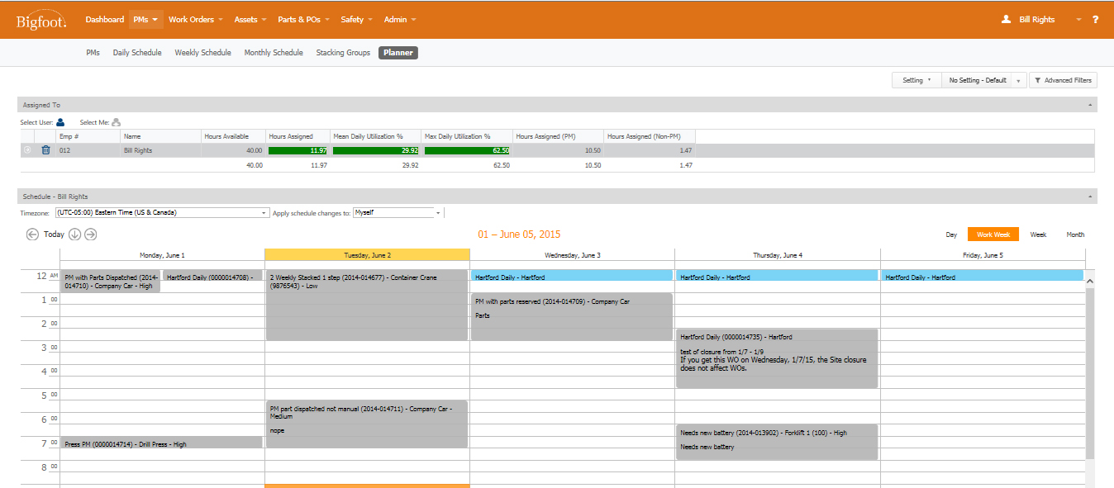The image size is (1114, 488).
Task: Switch calendar to Week view
Action: pyautogui.click(x=1038, y=235)
